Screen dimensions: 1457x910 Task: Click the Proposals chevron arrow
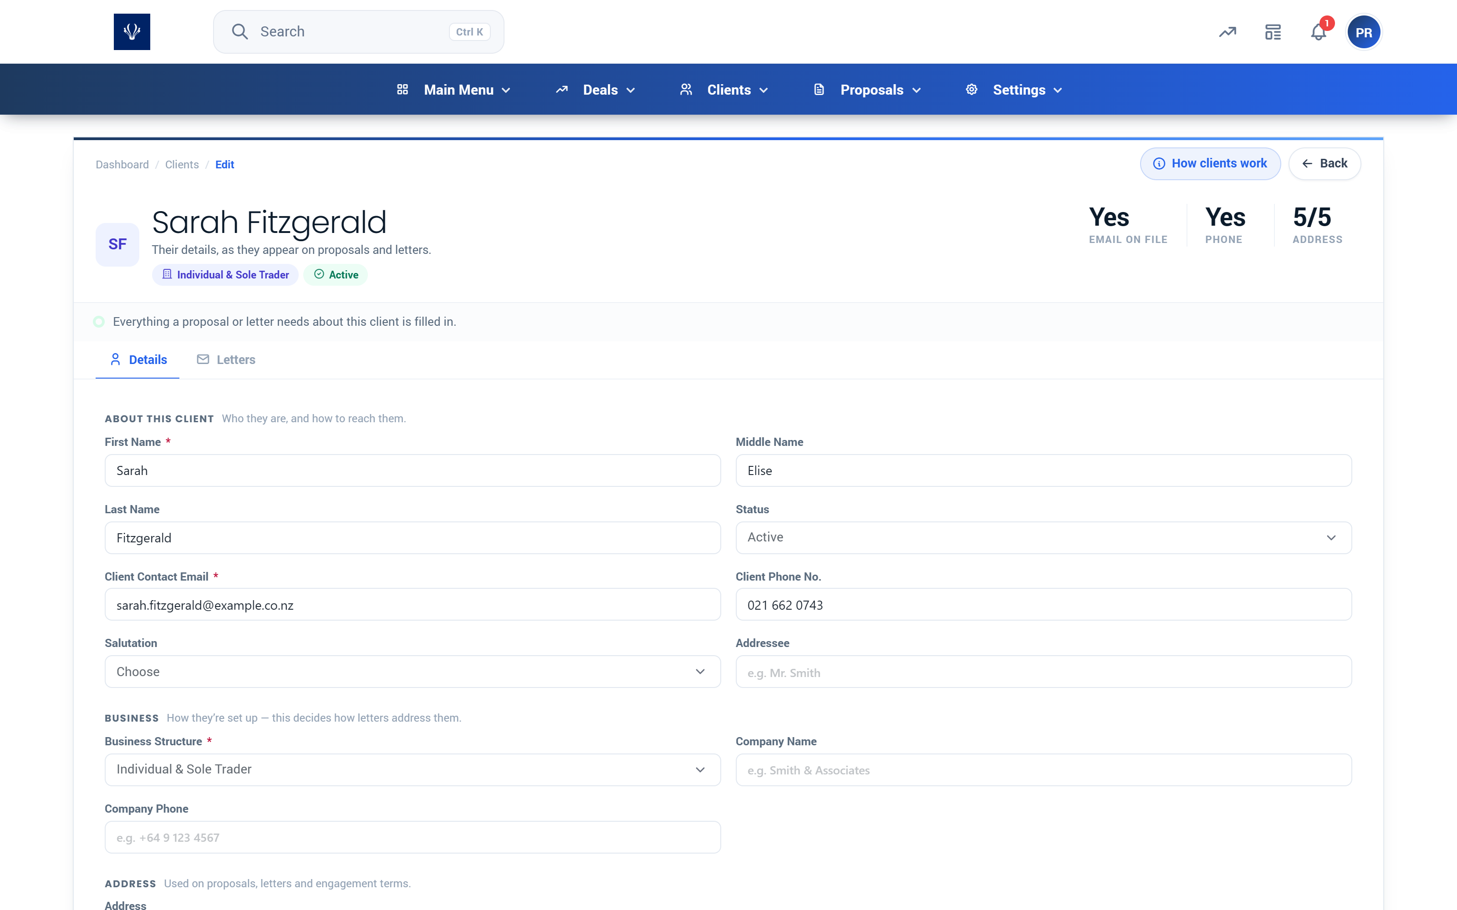point(917,90)
